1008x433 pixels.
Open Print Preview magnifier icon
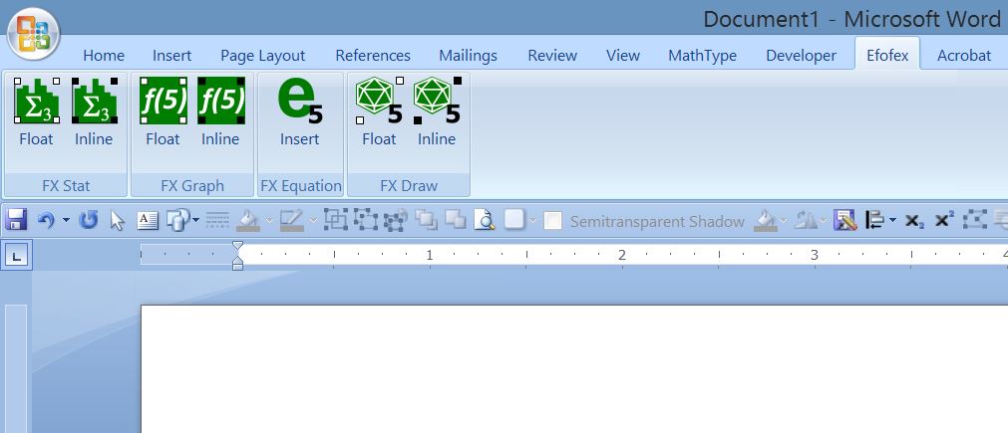pos(485,221)
